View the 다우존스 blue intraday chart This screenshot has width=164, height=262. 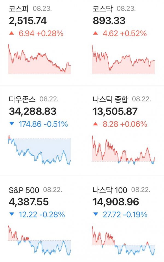coord(40,150)
